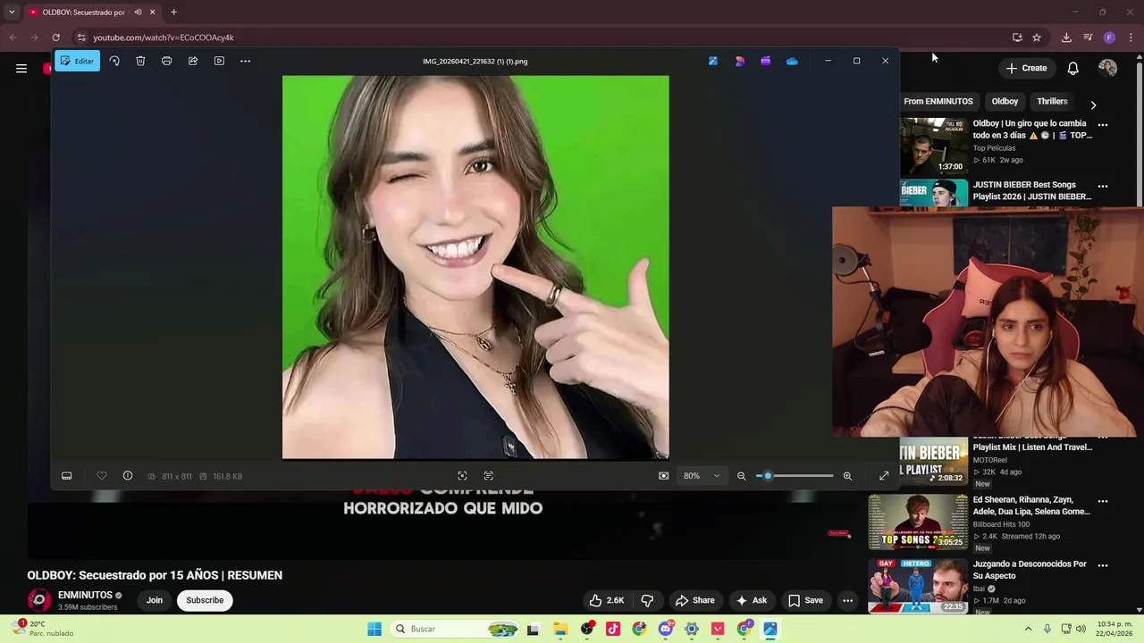Open YouTube hamburger menu
Screen dimensions: 1144x643
click(21, 68)
